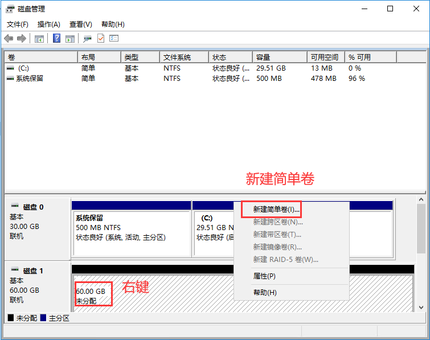430x340 pixels.
Task: Click the blue 主分区 legend swatch
Action: pyautogui.click(x=43, y=318)
